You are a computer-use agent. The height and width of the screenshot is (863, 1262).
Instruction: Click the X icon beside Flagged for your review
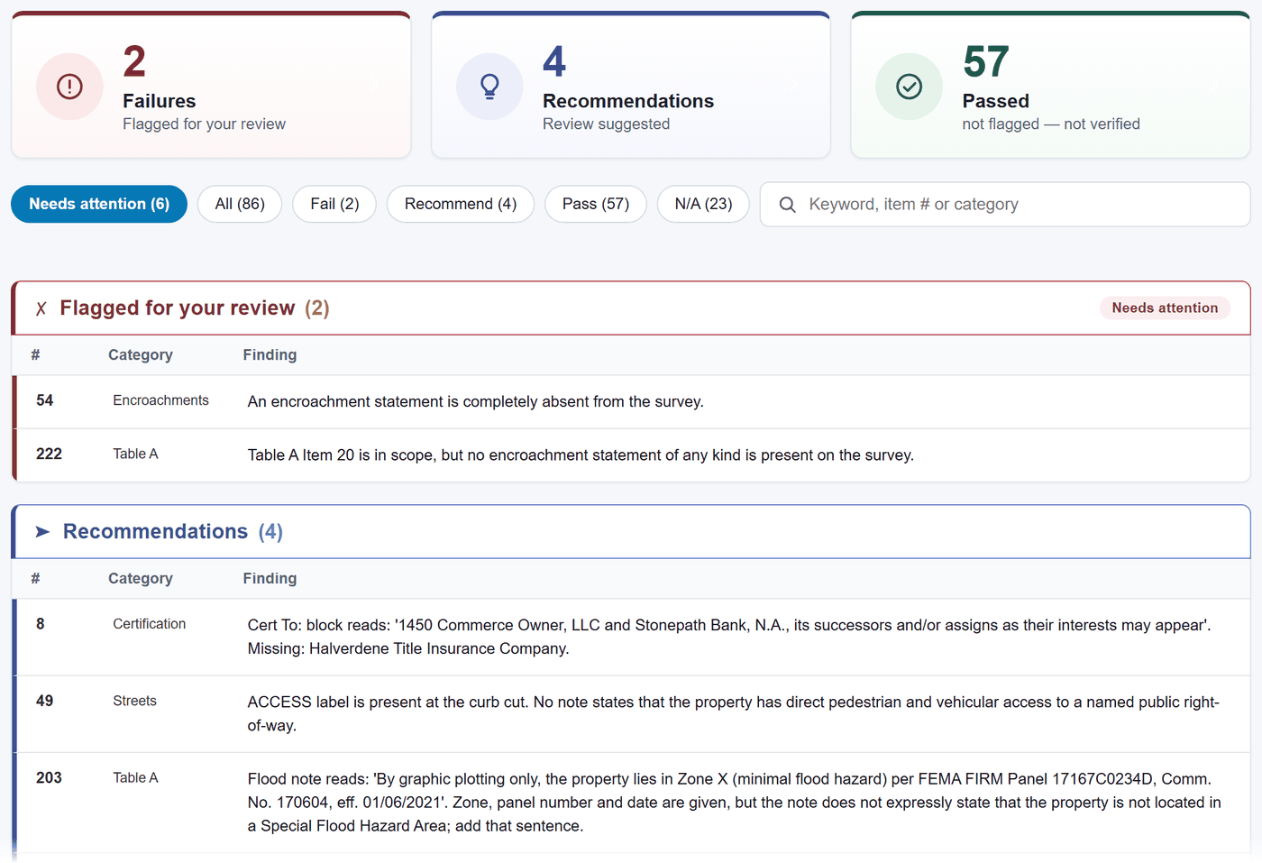[41, 308]
